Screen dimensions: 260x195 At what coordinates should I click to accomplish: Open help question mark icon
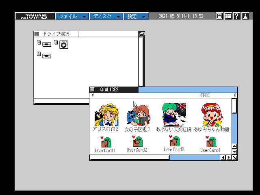(236, 16)
